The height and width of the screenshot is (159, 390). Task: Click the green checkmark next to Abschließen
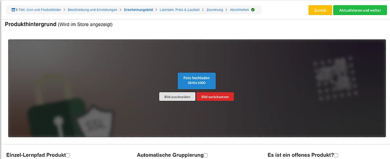tap(253, 10)
